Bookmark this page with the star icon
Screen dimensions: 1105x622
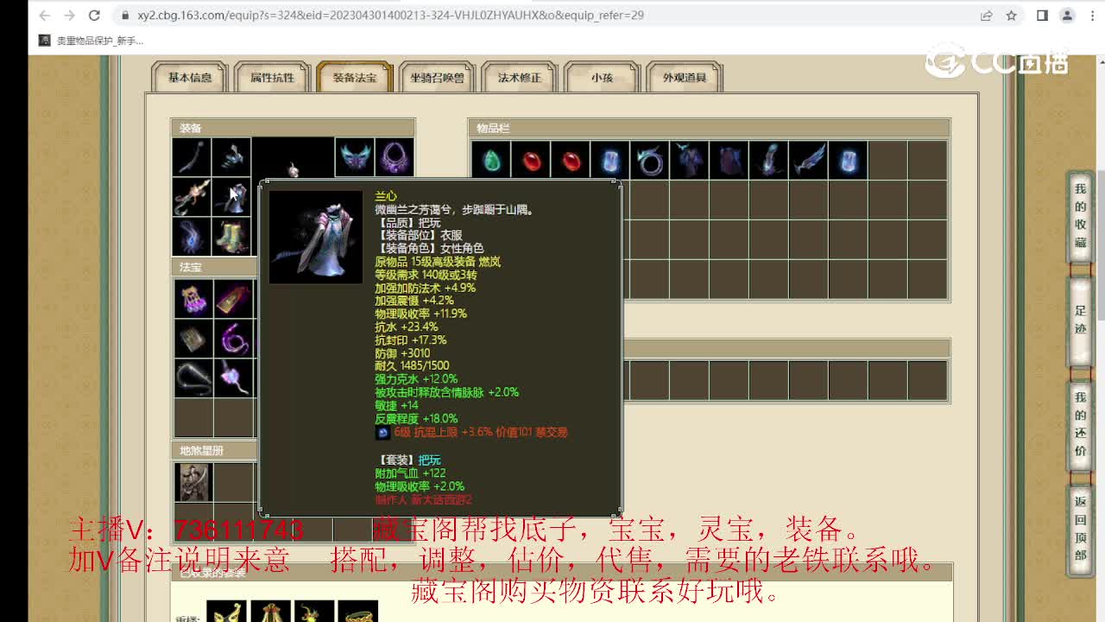[x=1011, y=15]
